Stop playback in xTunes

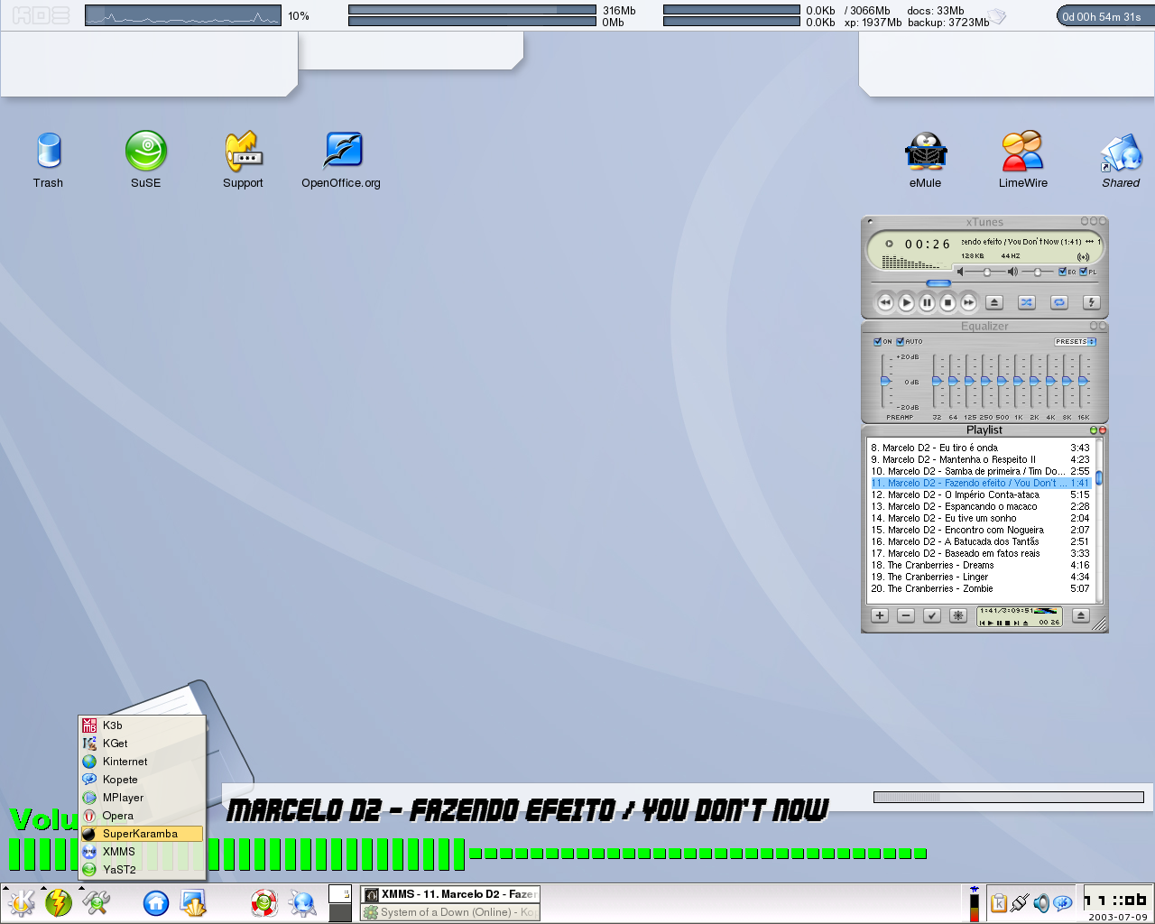[947, 303]
